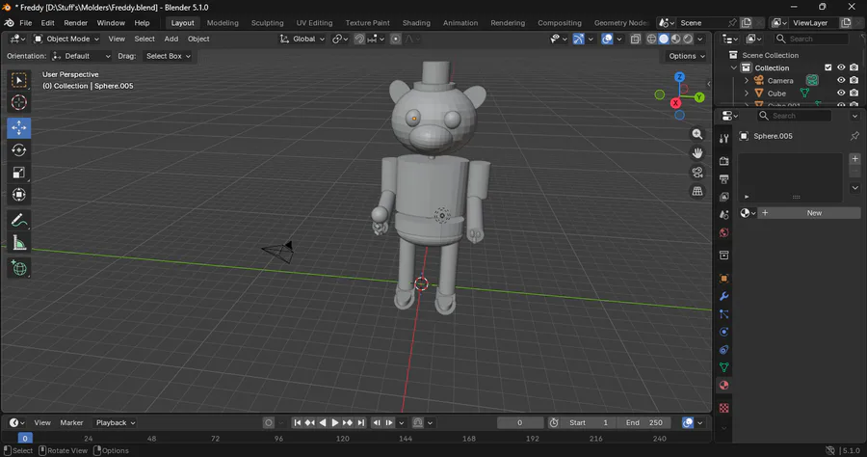Activate the Move tool
The height and width of the screenshot is (457, 867).
[19, 128]
